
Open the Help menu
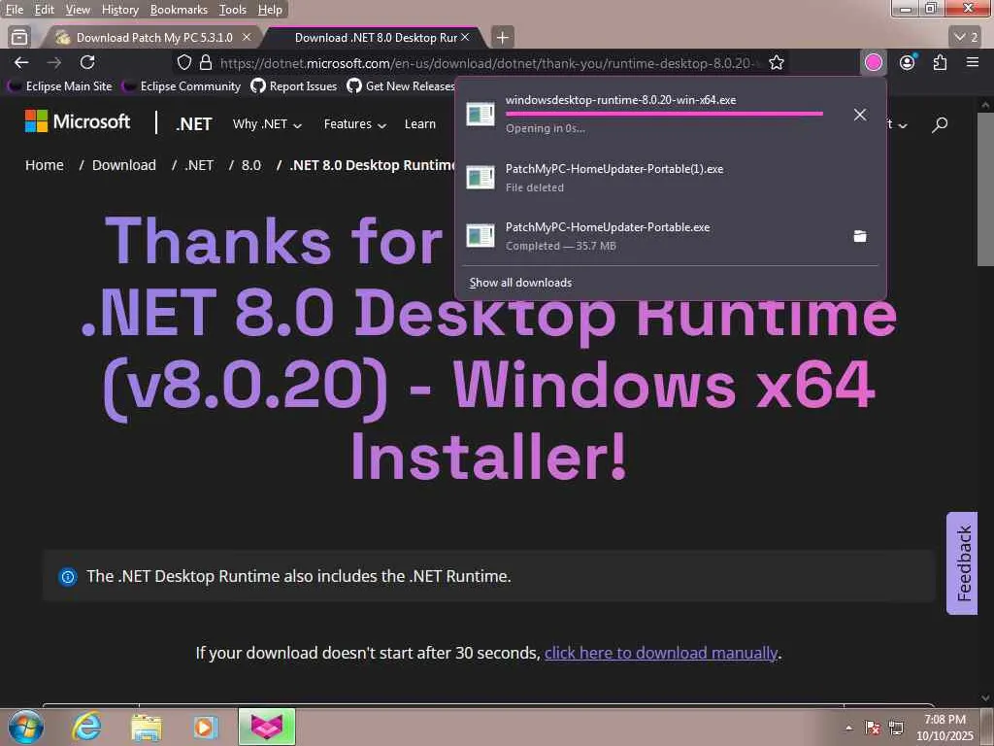270,10
